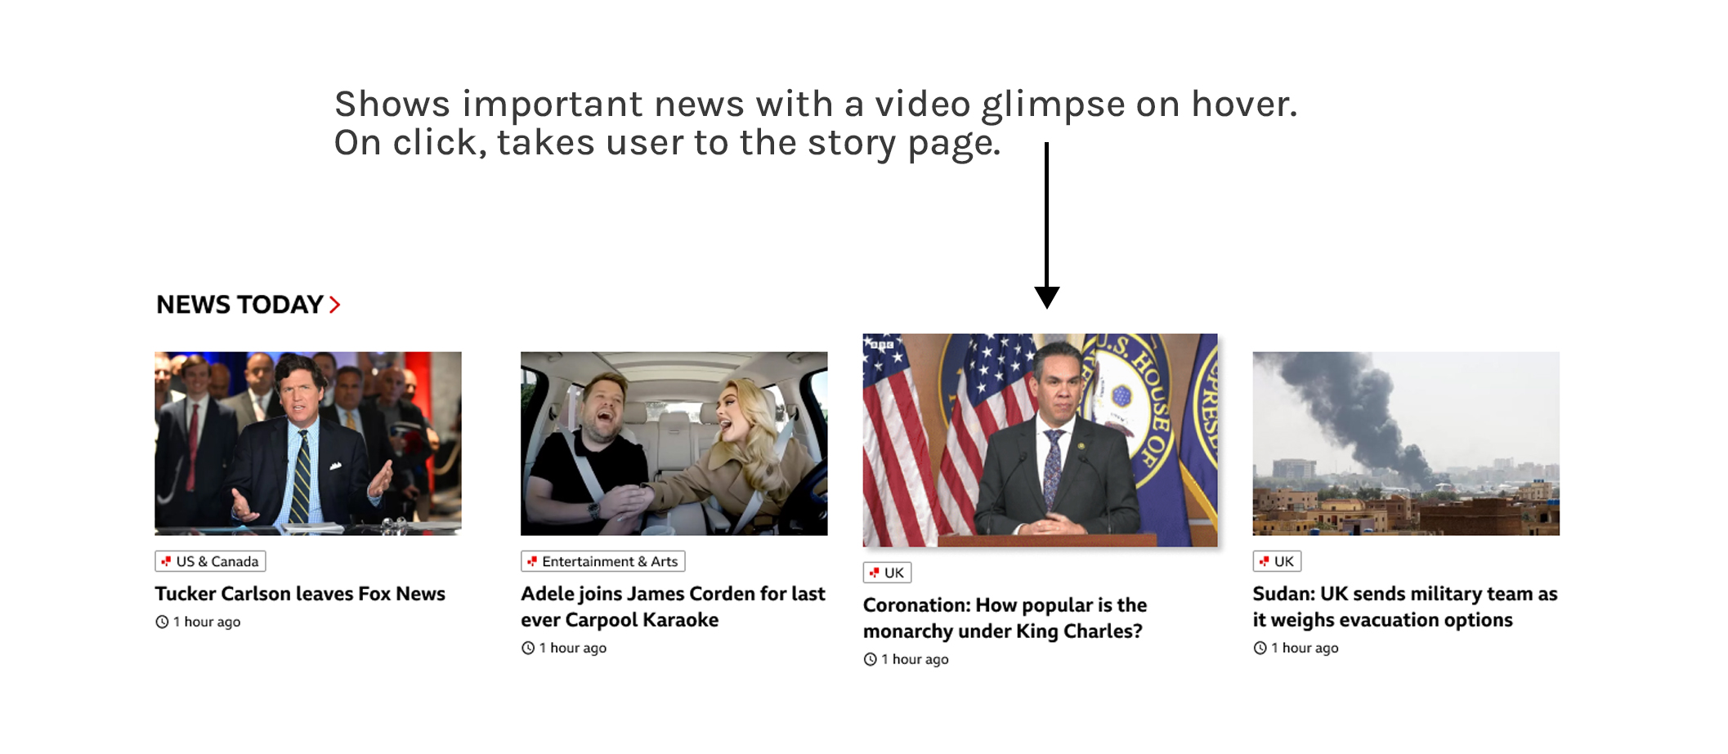Open the enlarged press conference video thumbnail

coord(1041,440)
